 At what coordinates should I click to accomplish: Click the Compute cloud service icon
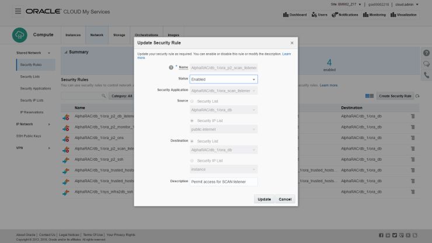pos(19,35)
